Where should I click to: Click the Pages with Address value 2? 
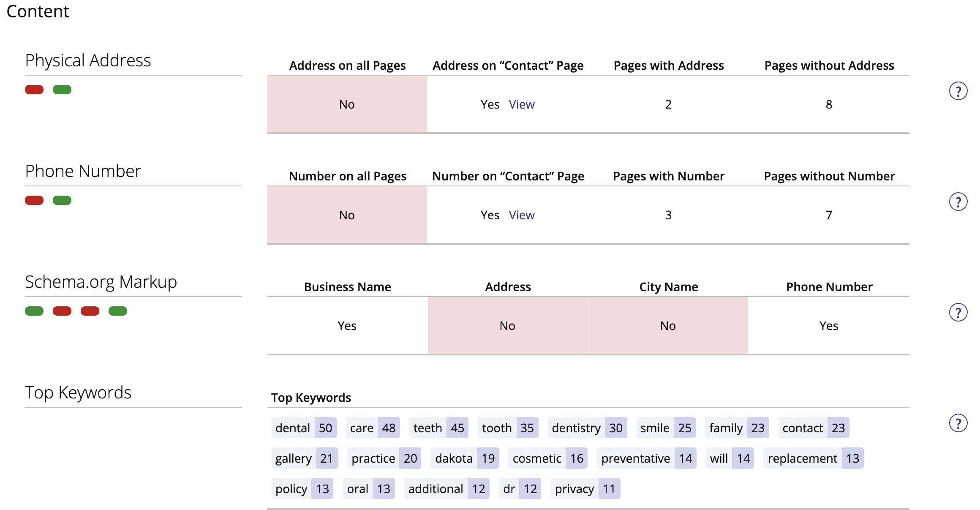668,104
